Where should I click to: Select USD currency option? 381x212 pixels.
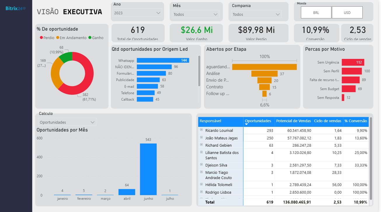pos(347,13)
